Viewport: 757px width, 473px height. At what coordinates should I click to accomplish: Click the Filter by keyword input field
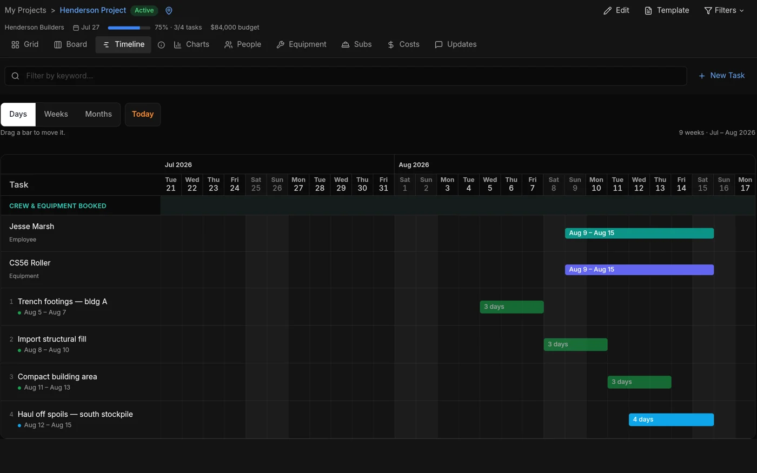[x=346, y=76]
